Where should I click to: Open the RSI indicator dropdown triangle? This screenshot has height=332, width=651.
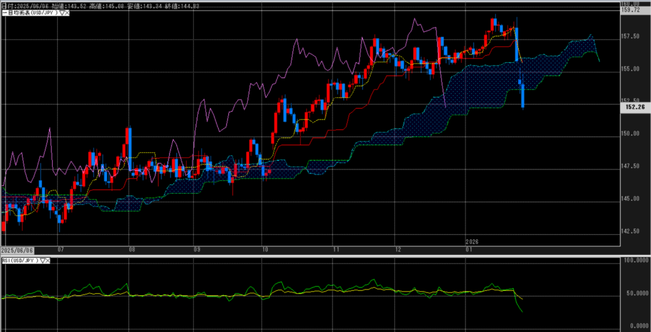[43, 260]
